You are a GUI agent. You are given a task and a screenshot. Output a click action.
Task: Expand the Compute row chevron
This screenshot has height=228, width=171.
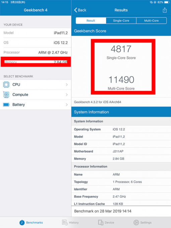coord(67,95)
